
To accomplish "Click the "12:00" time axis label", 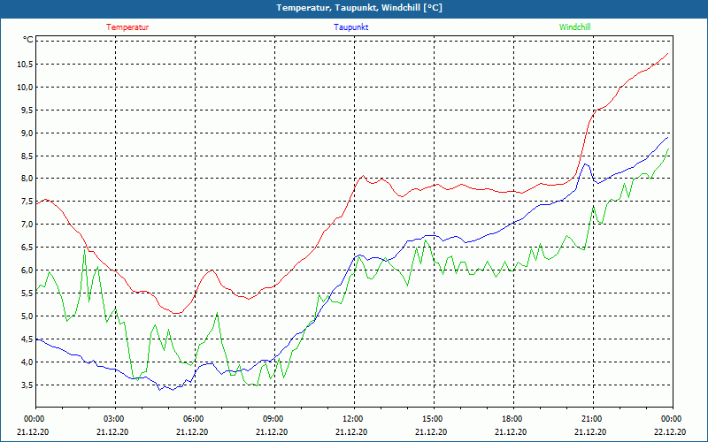I will click(x=354, y=419).
